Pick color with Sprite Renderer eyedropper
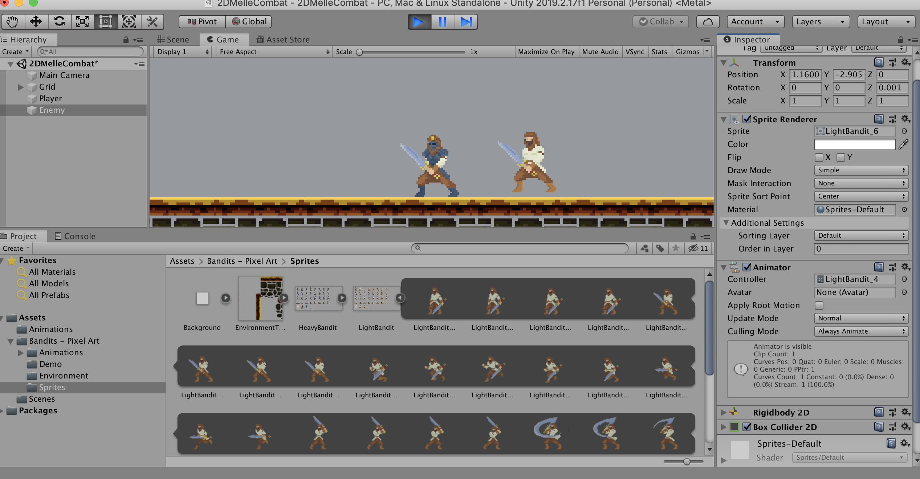 point(903,144)
